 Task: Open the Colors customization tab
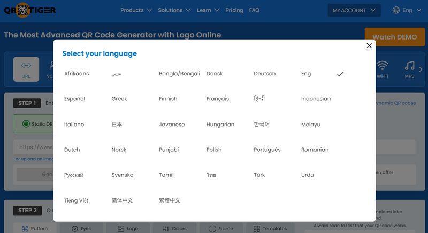coord(174,228)
